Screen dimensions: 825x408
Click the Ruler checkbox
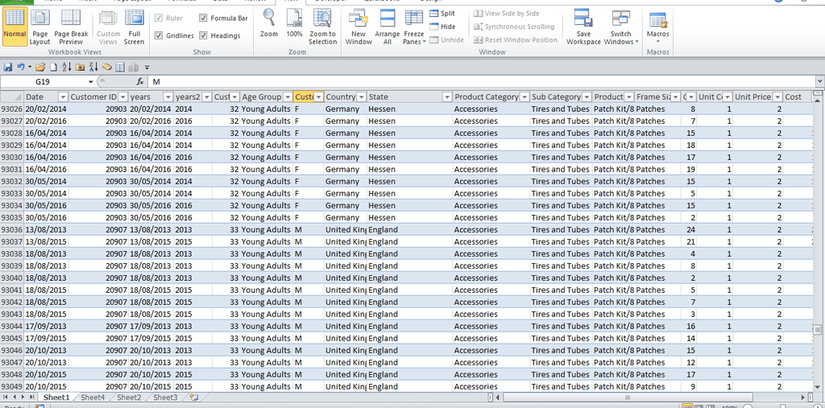159,18
